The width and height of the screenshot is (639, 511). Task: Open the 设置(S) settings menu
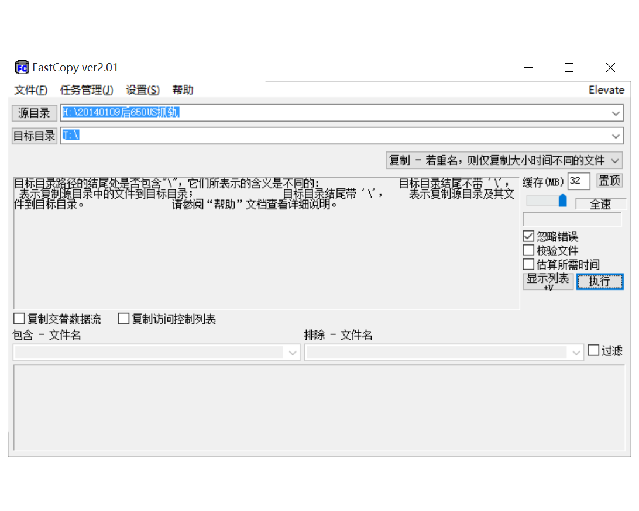(142, 89)
